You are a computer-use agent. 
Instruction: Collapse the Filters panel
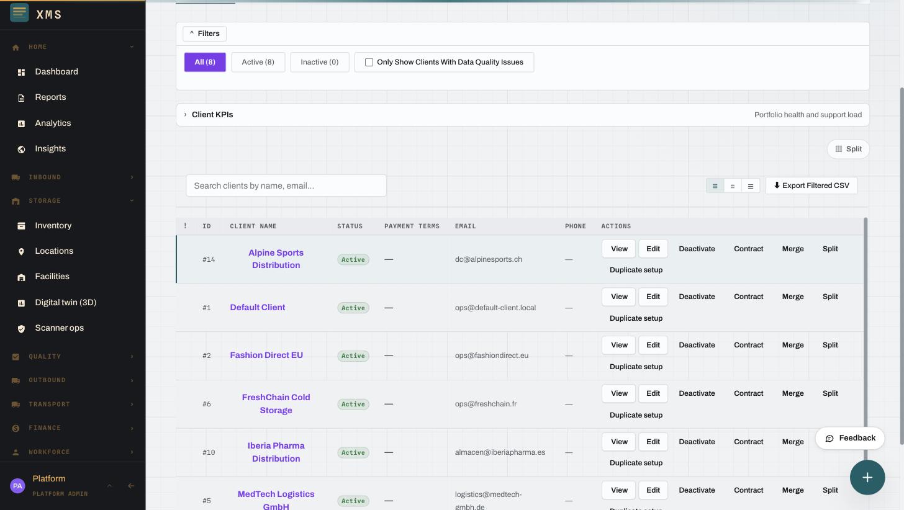(204, 34)
